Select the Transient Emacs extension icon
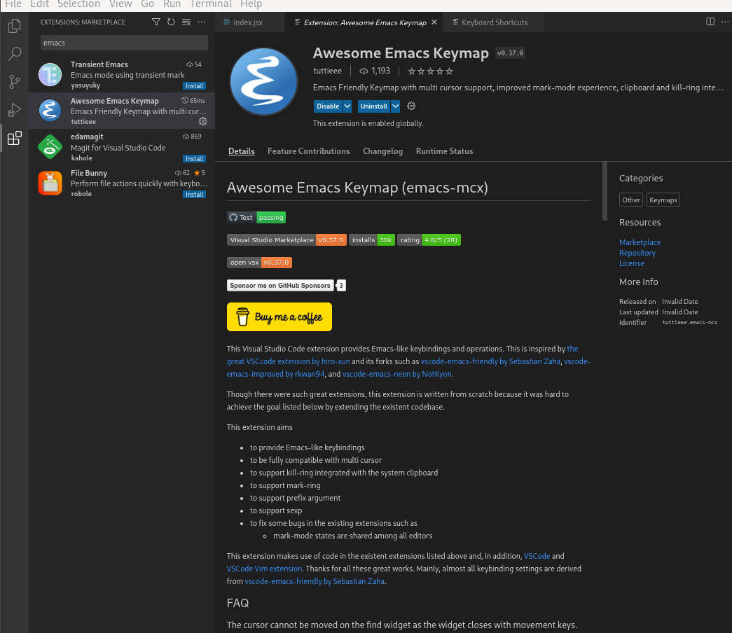This screenshot has height=633, width=732. point(50,75)
